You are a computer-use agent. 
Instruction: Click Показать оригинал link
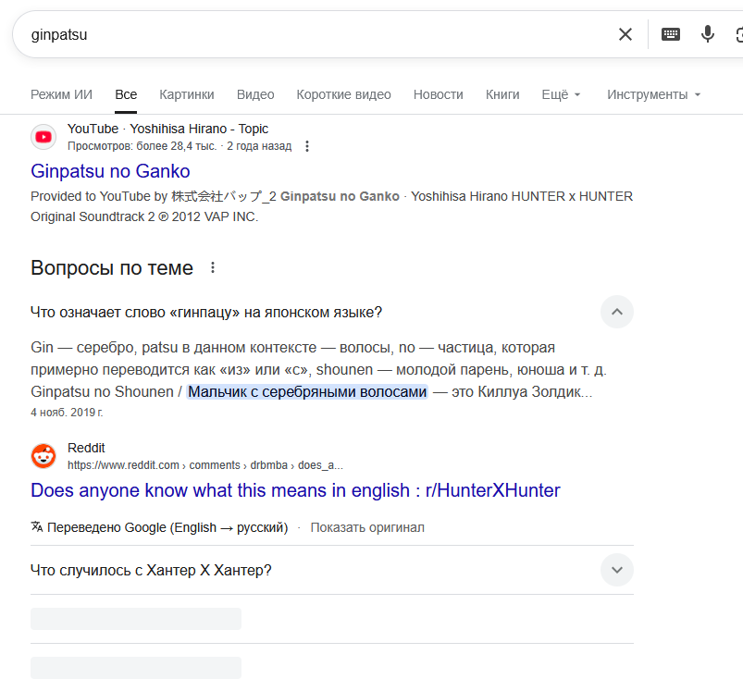tap(367, 527)
